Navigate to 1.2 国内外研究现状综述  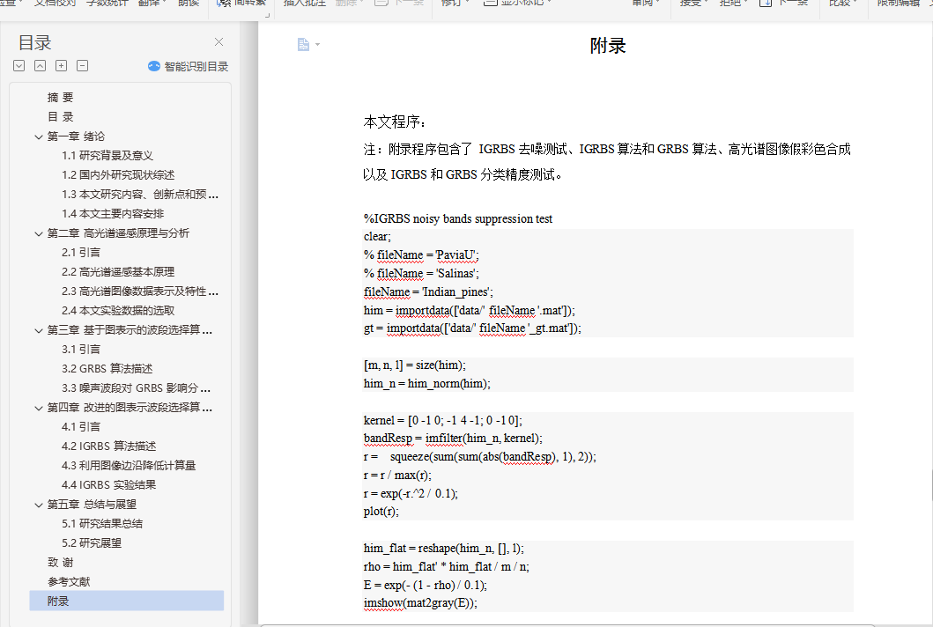(118, 175)
